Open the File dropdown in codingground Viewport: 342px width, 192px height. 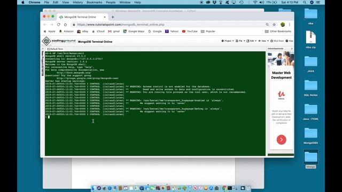coord(240,41)
